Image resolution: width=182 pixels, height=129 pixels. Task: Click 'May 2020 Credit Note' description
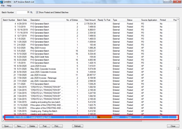(40, 57)
